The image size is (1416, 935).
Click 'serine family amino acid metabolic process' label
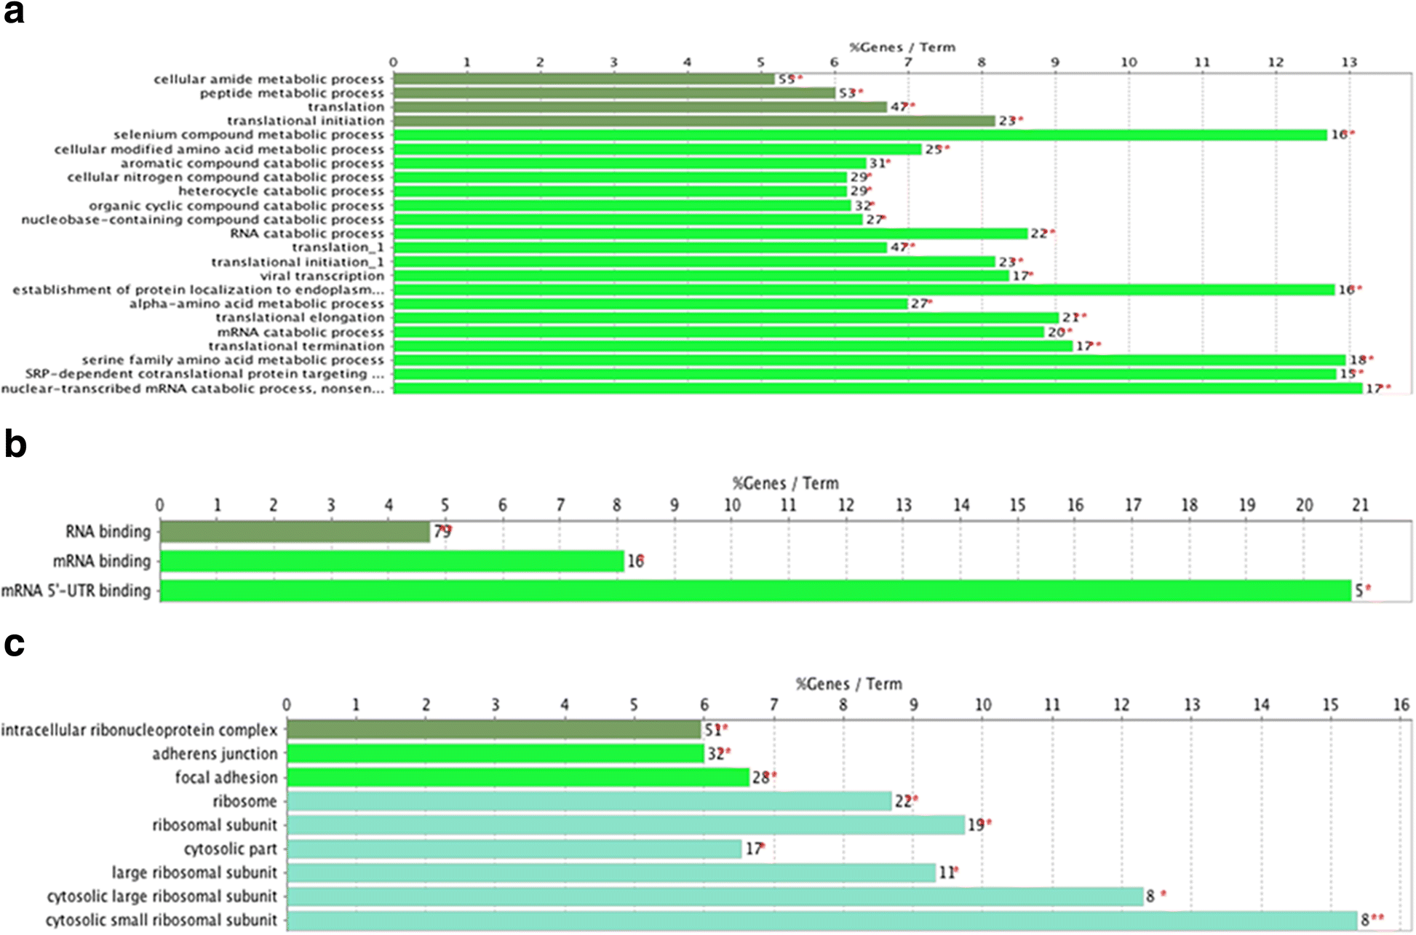tap(233, 359)
